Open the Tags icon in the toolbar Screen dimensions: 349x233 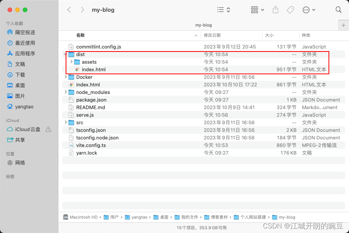[x=290, y=10]
